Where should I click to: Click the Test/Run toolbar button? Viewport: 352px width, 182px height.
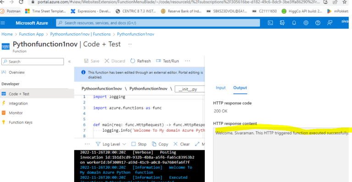(167, 61)
